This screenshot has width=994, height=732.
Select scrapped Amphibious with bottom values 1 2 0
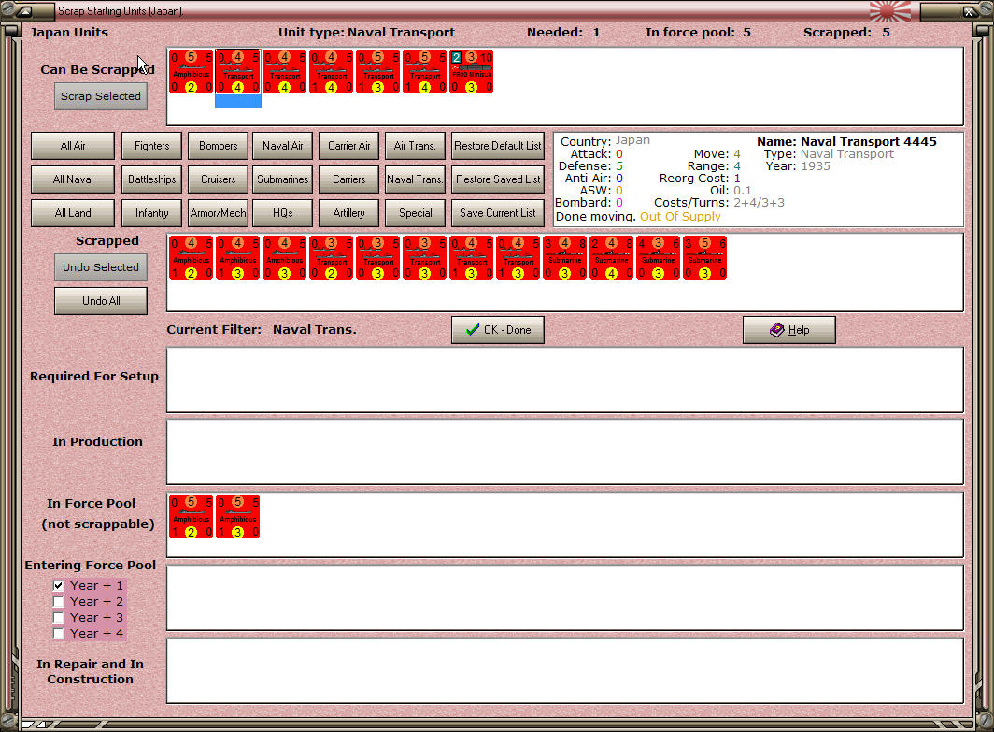pos(191,257)
